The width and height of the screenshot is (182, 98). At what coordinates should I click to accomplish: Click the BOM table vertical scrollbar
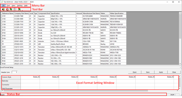click(180, 38)
